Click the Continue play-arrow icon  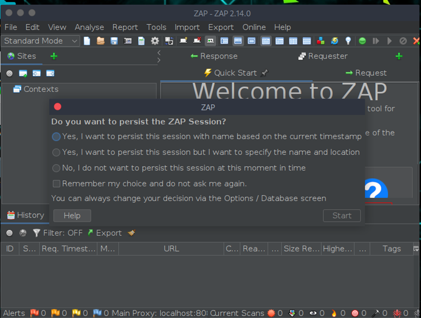389,41
